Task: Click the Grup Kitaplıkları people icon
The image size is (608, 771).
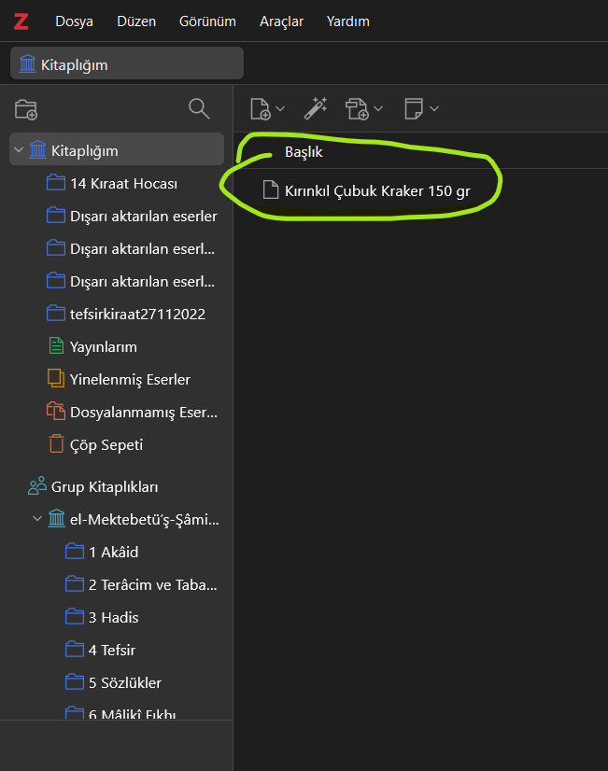Action: [37, 485]
